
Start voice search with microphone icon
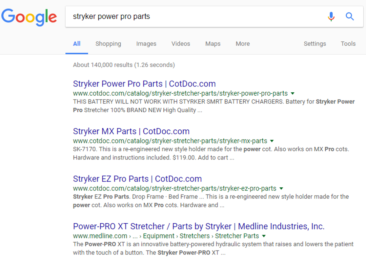coord(331,17)
